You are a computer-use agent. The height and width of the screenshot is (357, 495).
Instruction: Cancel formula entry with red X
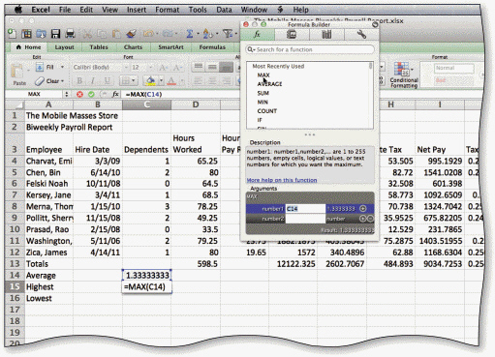click(x=79, y=94)
